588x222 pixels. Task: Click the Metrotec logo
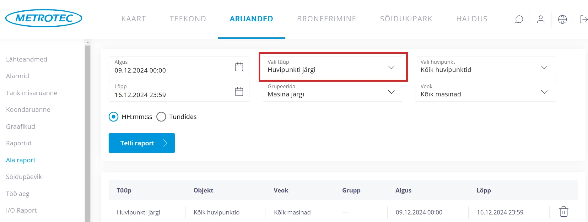[44, 18]
